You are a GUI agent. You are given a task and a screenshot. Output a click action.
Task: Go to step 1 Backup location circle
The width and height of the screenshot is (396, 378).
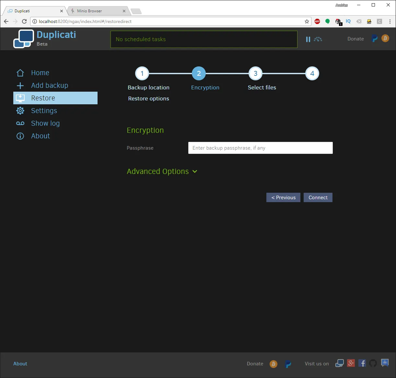pos(142,74)
